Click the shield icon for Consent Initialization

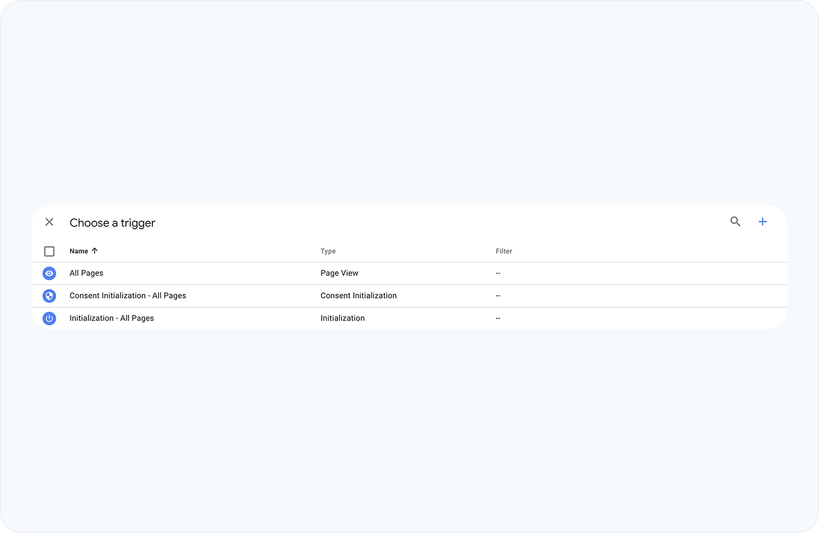49,296
